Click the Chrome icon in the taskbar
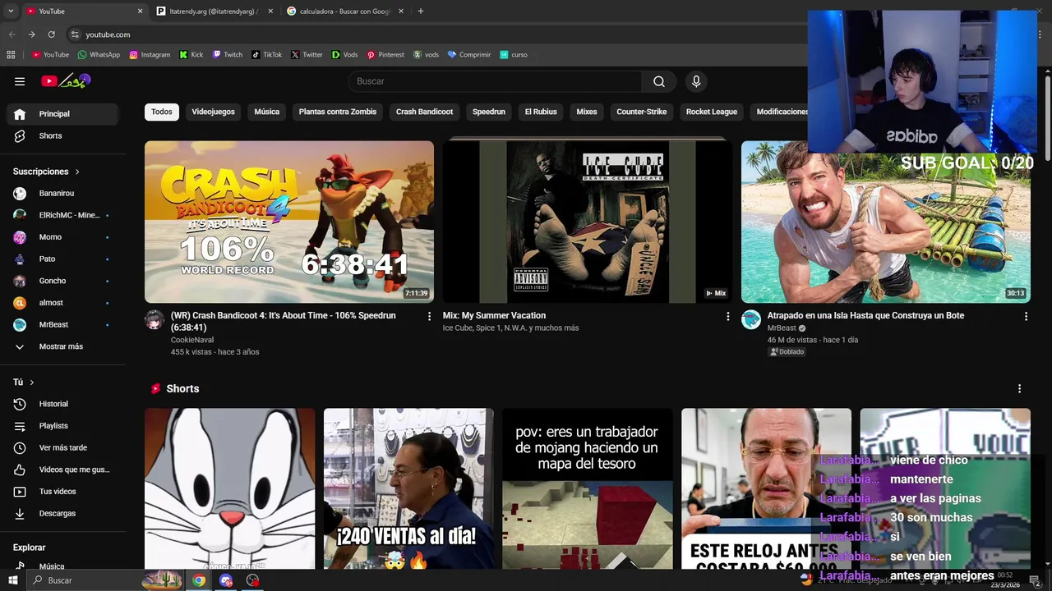 (199, 580)
